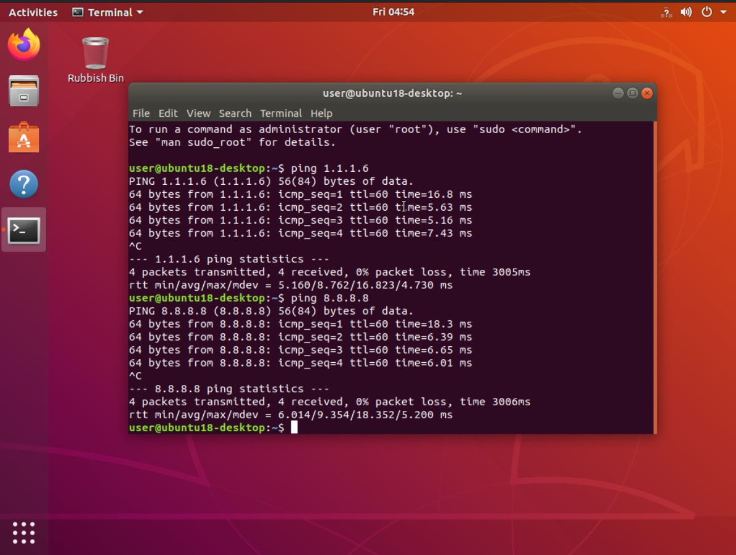Click the volume icon in the top bar

pos(686,11)
